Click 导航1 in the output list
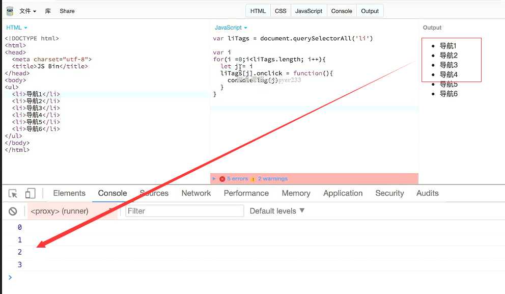The image size is (505, 294). (x=448, y=46)
